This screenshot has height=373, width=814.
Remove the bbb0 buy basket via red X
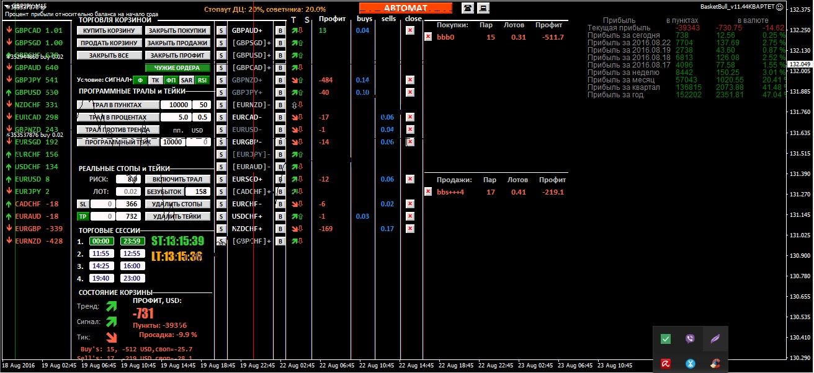click(427, 37)
